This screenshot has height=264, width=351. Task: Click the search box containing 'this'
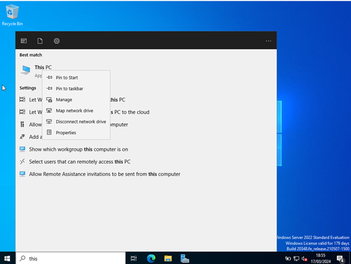pos(71,258)
